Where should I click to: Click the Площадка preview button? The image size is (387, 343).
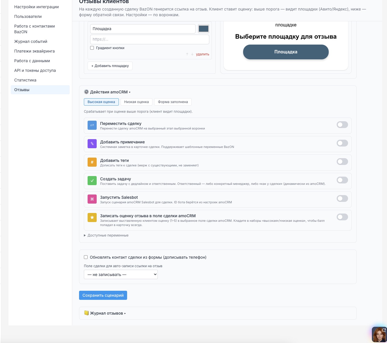click(x=286, y=52)
